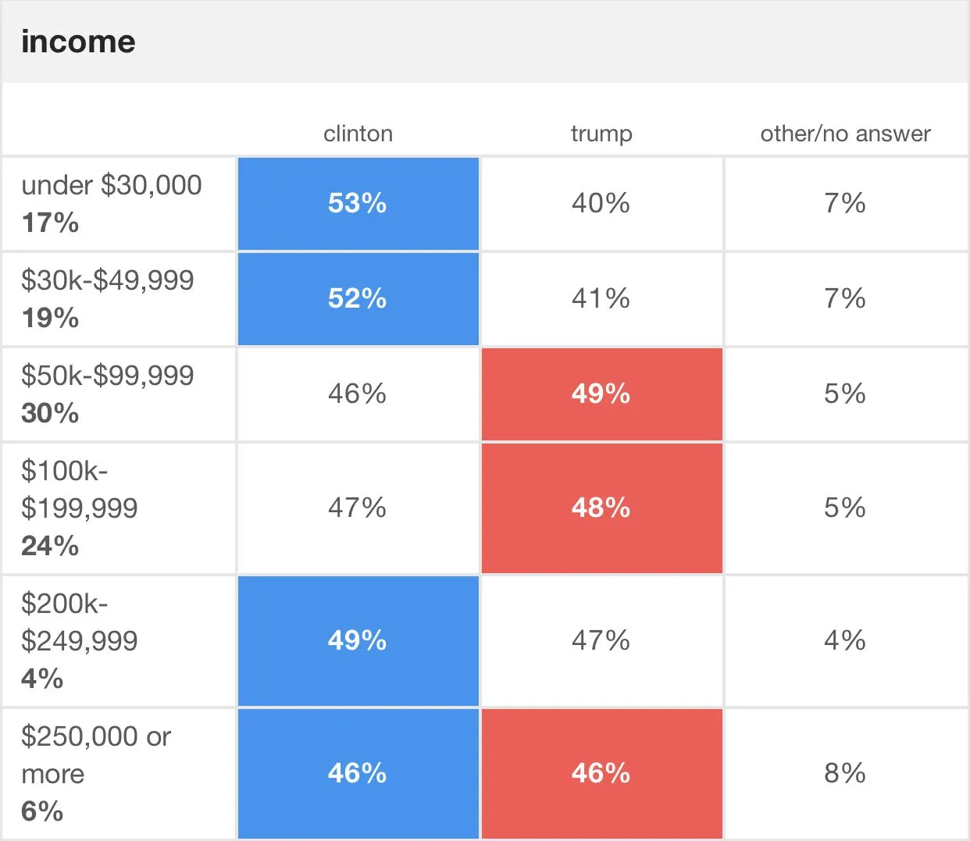The image size is (970, 841).
Task: Click the blue 53% clinton cell
Action: coord(358,204)
